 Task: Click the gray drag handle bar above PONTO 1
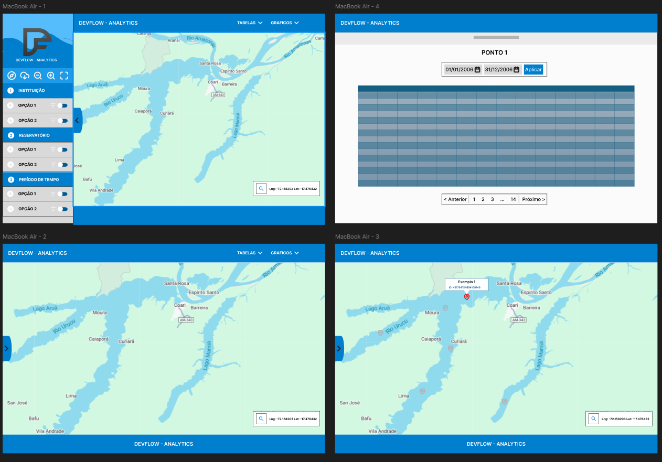pyautogui.click(x=496, y=37)
